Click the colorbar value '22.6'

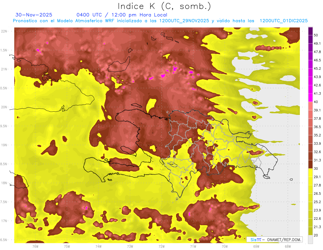(x=317, y=219)
